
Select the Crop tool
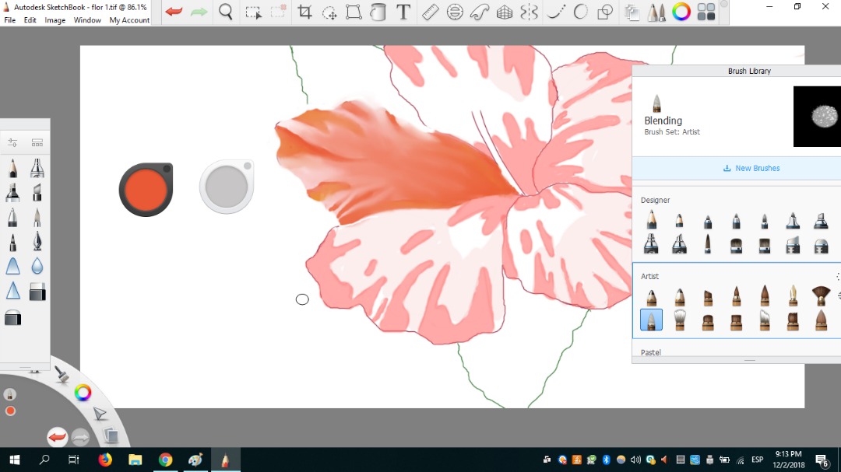coord(304,12)
